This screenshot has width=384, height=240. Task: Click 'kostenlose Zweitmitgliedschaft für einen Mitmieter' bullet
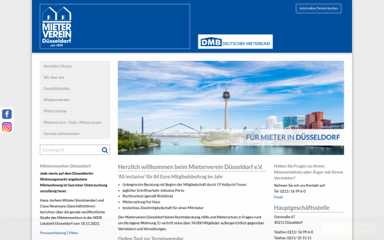163,208
